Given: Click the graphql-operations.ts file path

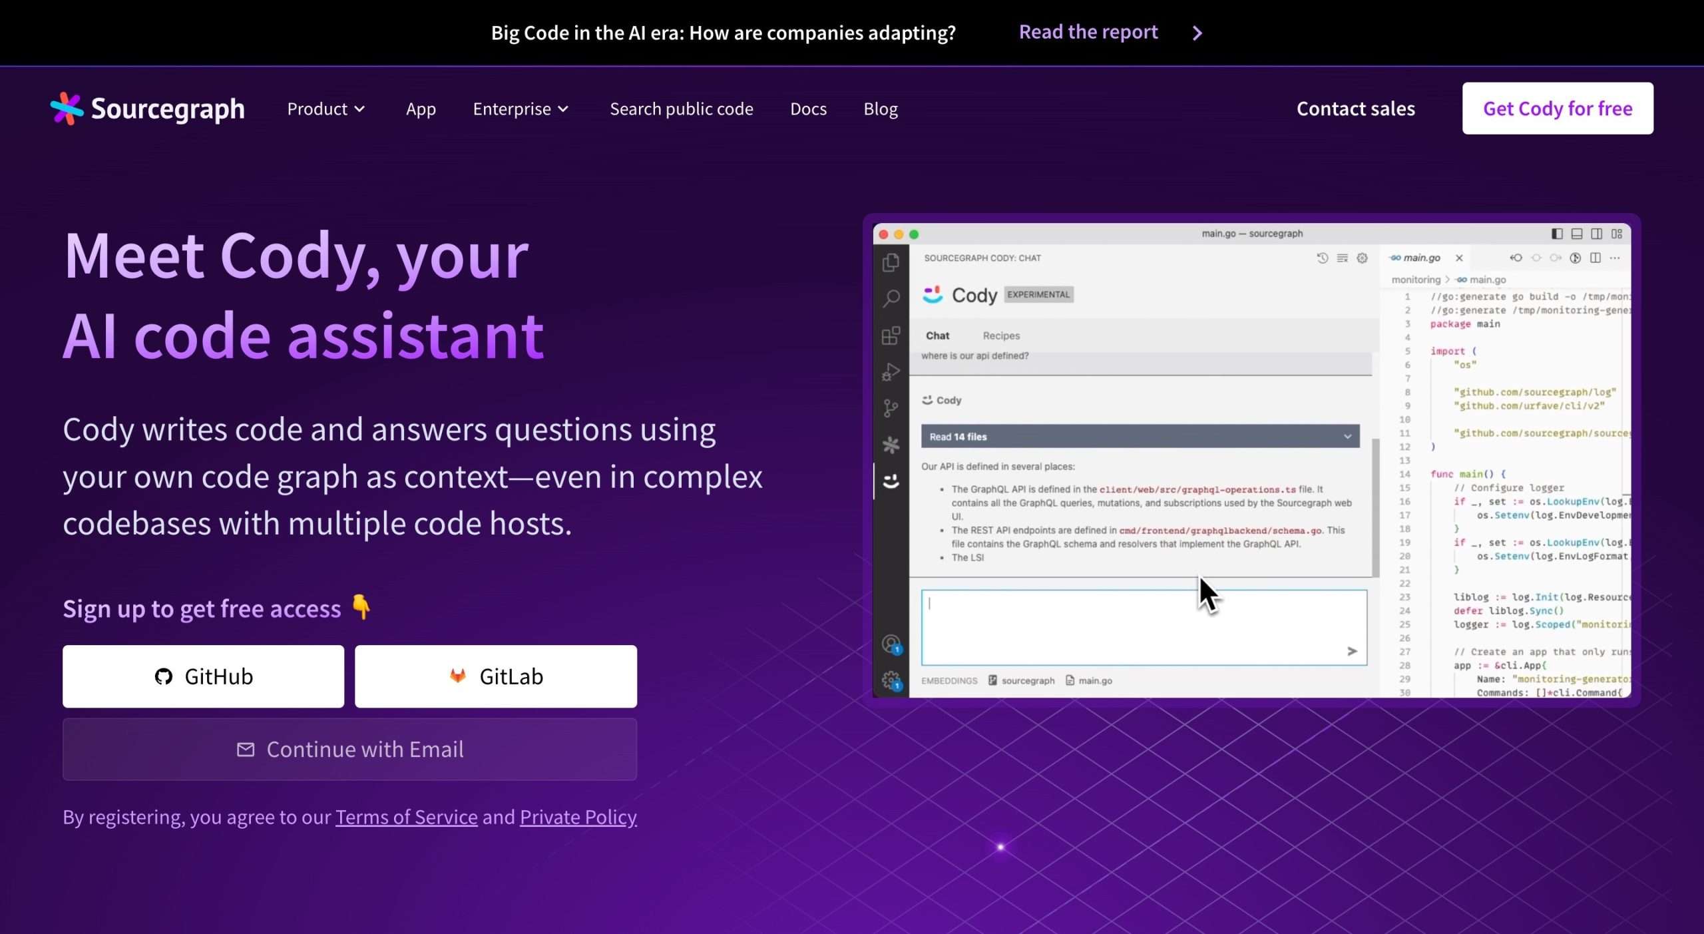Looking at the screenshot, I should pos(1197,489).
